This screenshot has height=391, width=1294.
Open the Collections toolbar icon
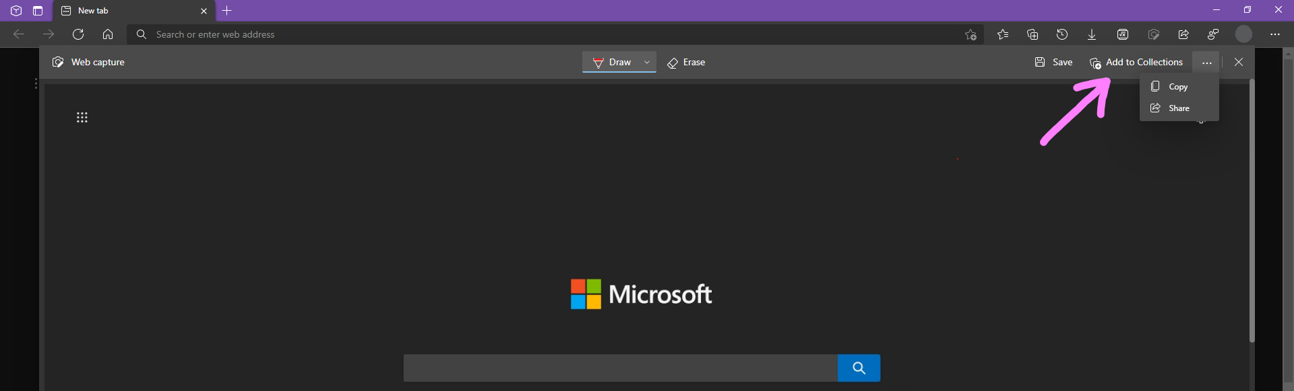coord(1033,34)
